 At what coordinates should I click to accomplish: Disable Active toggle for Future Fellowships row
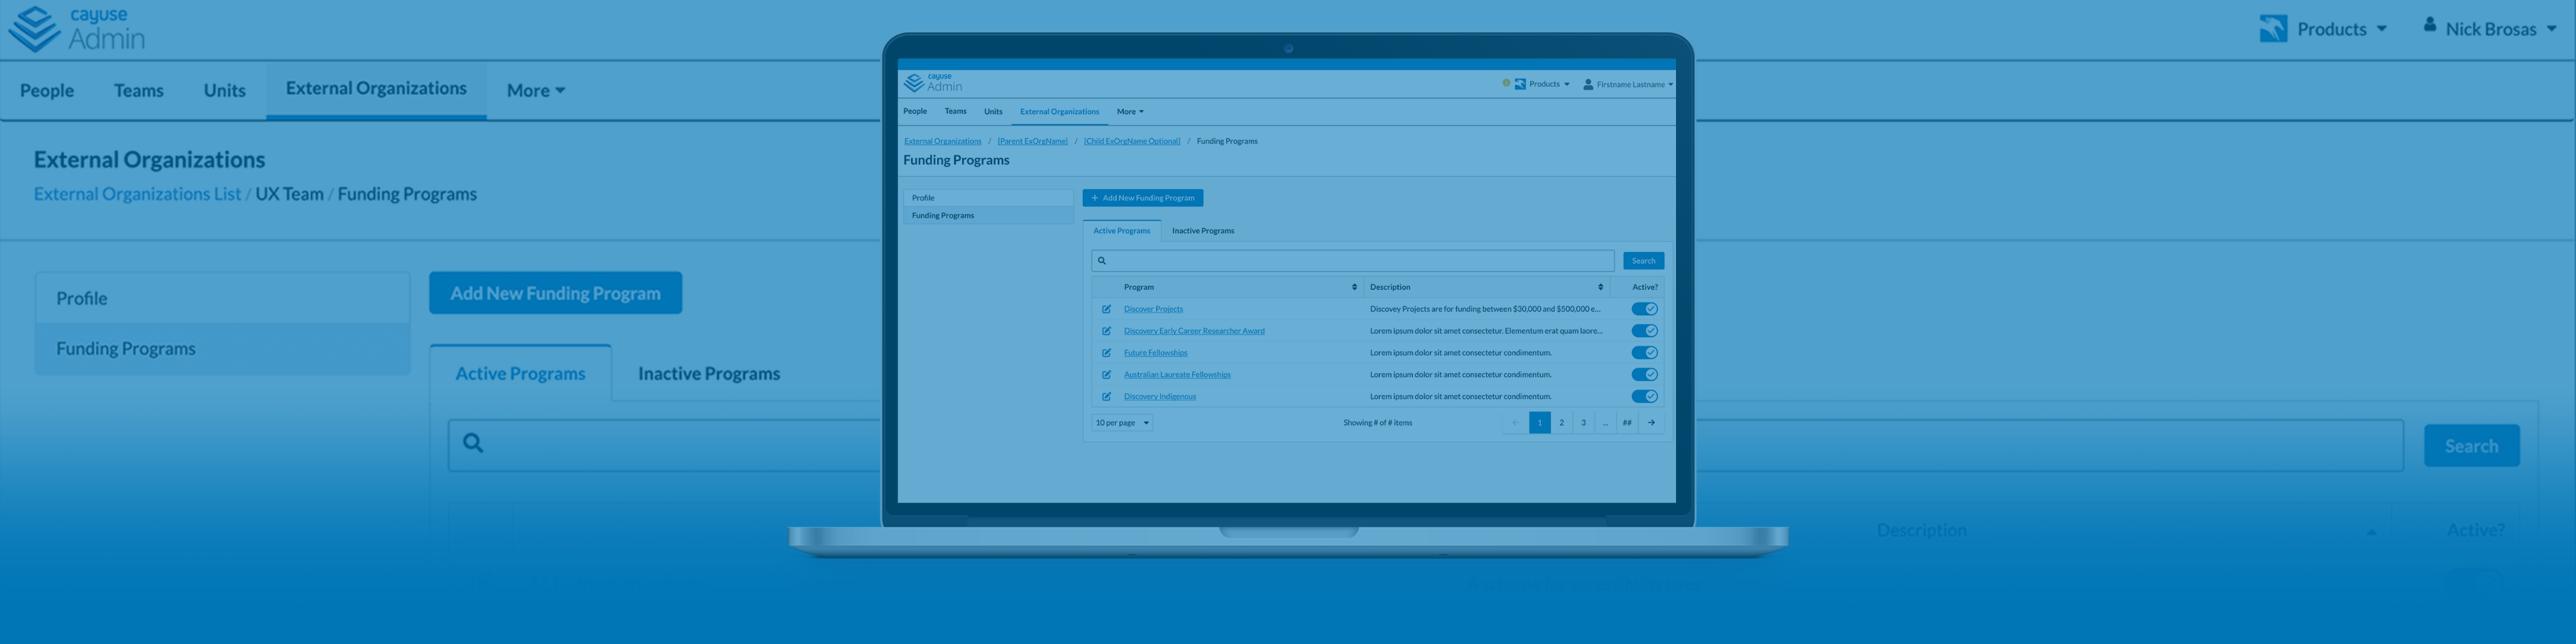point(1644,353)
